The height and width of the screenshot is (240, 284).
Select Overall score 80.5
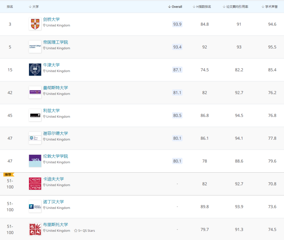coord(177,116)
